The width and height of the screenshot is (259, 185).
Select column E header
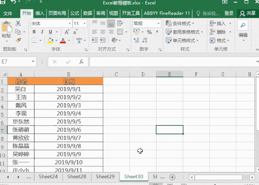coord(170,74)
